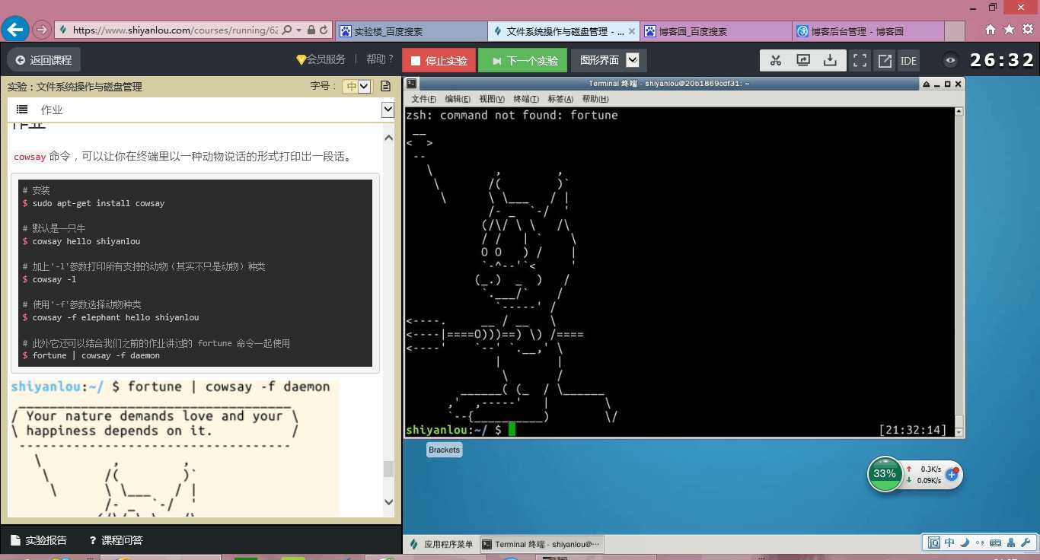Click the download icon in lab toolbar

[831, 61]
